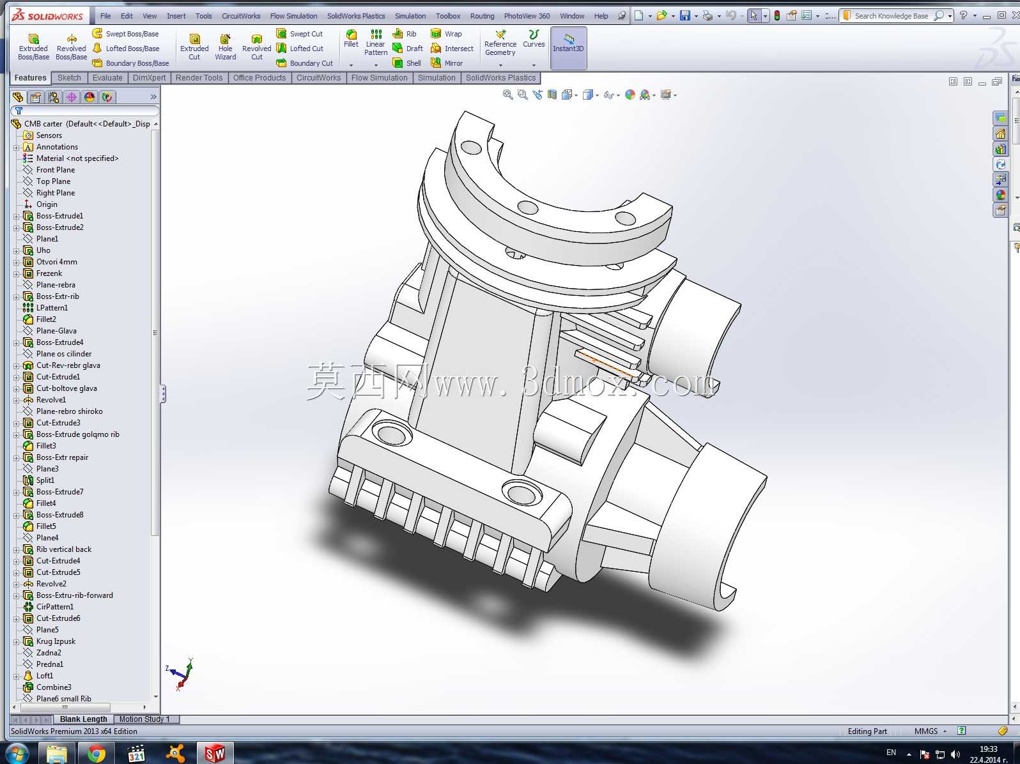Choose the Boundary Boss/Base tool

click(130, 63)
